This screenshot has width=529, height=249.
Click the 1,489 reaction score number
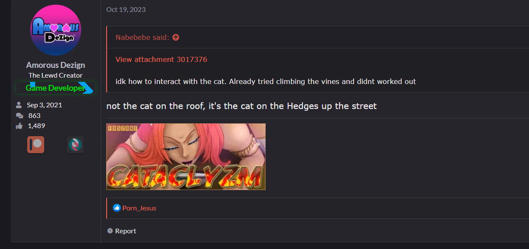click(36, 126)
